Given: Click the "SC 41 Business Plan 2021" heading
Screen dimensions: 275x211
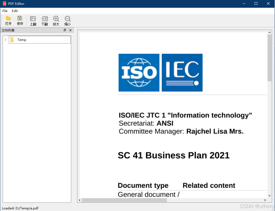Looking at the screenshot, I should [174, 155].
